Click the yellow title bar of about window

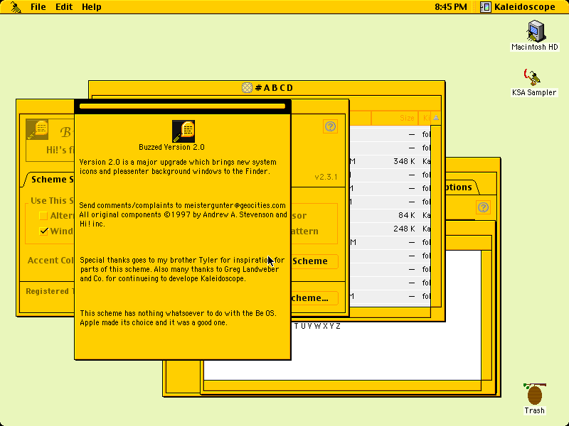(182, 106)
